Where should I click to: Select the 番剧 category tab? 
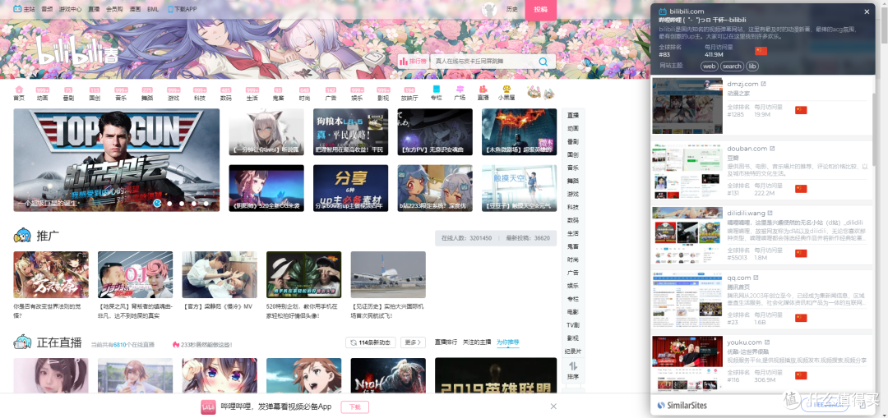68,94
